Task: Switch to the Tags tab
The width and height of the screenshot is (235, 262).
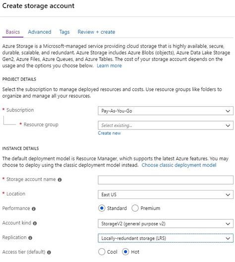Action: pyautogui.click(x=64, y=32)
